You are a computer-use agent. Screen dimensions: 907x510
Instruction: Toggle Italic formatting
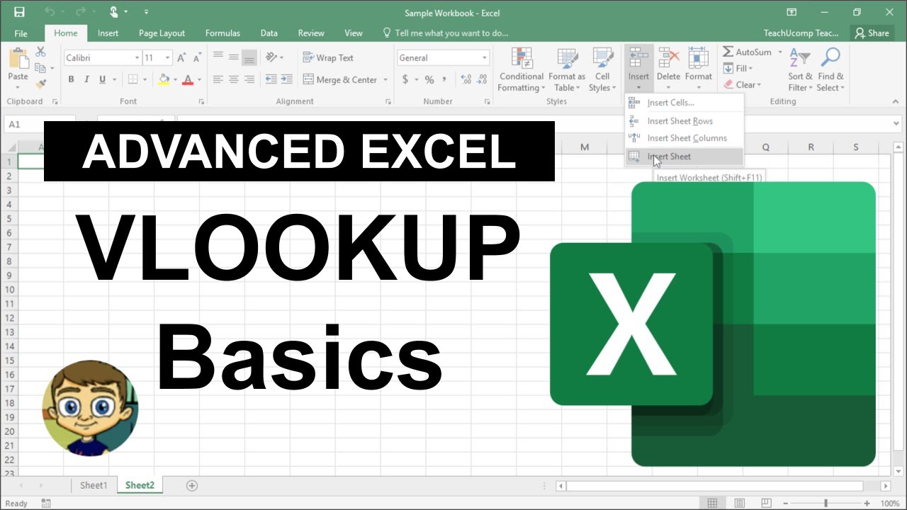(x=87, y=79)
